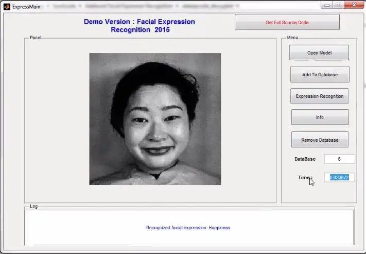This screenshot has height=254, width=366.
Task: Click the 'Demo Version : Facial Expression Recognition 2015' heading
Action: (x=140, y=26)
